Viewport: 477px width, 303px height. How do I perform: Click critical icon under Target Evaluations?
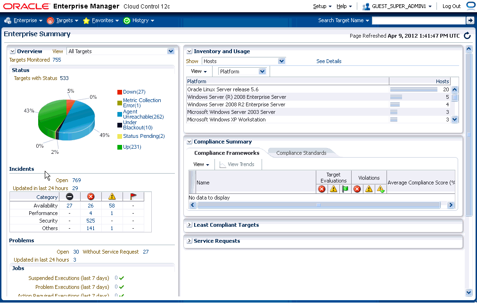coord(321,189)
